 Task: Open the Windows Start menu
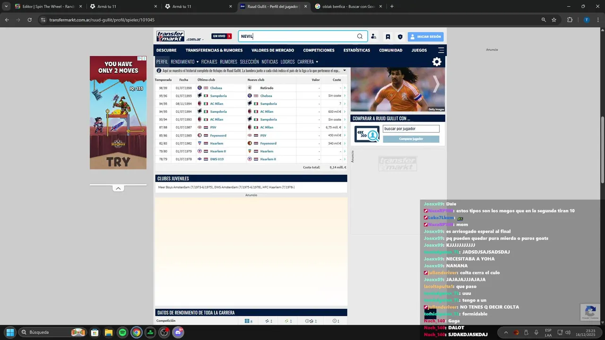[10, 332]
